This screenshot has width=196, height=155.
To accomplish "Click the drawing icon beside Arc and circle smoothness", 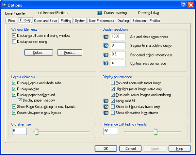I will tap(106, 37).
